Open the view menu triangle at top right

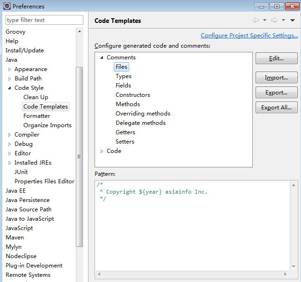pos(293,21)
